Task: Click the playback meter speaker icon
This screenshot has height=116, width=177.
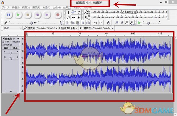Action: 86,17
